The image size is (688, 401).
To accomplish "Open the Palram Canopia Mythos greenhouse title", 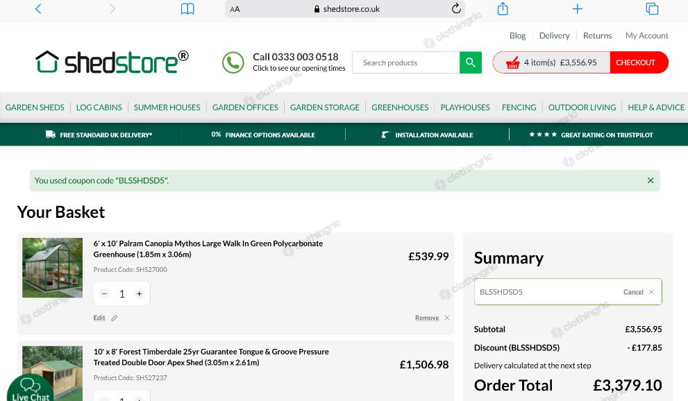I will [x=208, y=249].
